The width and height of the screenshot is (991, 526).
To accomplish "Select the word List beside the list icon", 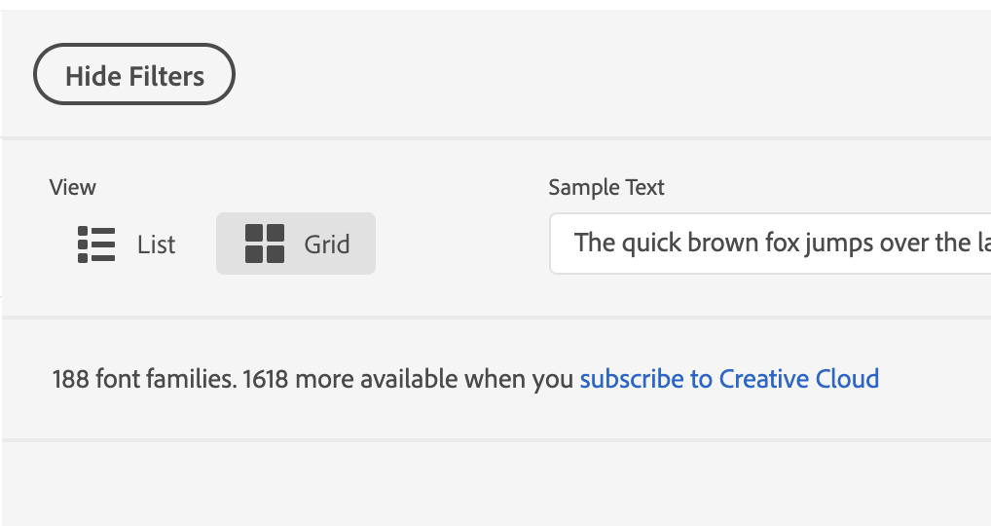I will tap(156, 244).
